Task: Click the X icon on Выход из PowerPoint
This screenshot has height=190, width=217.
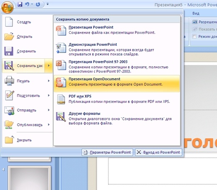Action: point(139,152)
